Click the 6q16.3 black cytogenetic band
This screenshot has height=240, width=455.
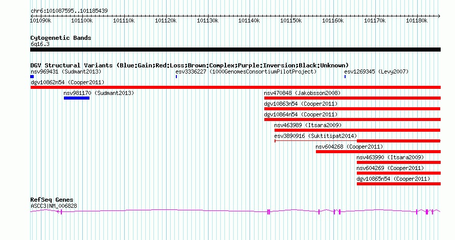(x=235, y=50)
